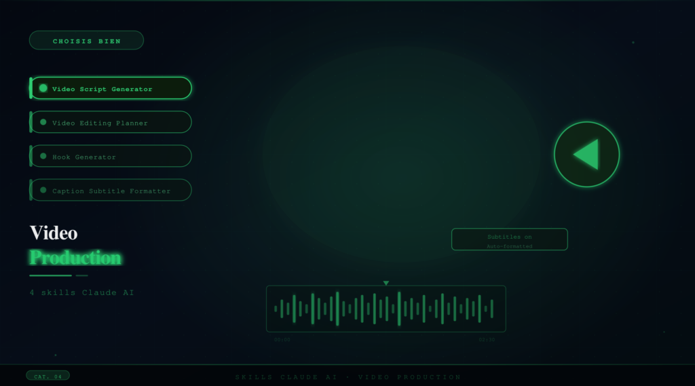Click inside the audio waveform track
Viewport: 695px width, 386px height.
pyautogui.click(x=386, y=309)
